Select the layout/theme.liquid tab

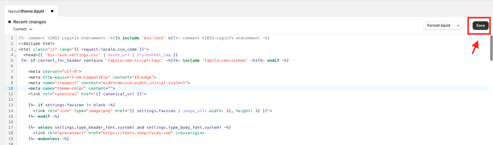coord(26,11)
